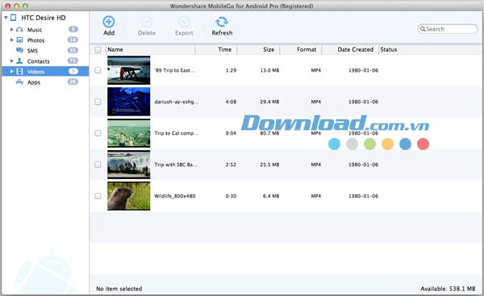Open SMS in the sidebar

[x=32, y=51]
